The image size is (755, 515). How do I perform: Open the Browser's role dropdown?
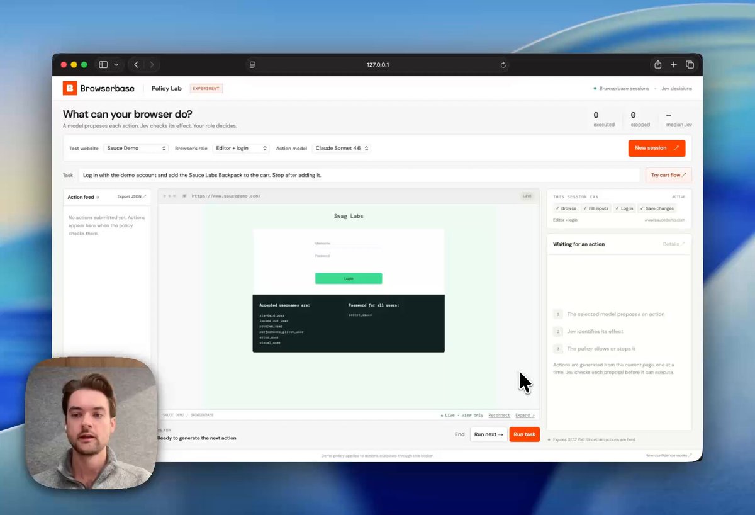point(241,149)
